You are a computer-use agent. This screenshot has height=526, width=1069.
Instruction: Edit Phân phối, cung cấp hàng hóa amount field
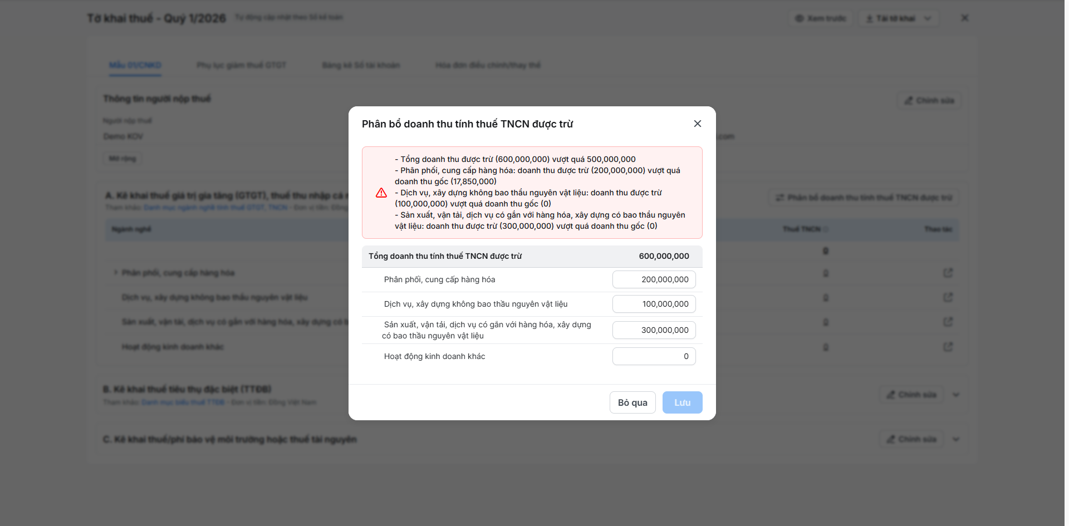pyautogui.click(x=654, y=279)
